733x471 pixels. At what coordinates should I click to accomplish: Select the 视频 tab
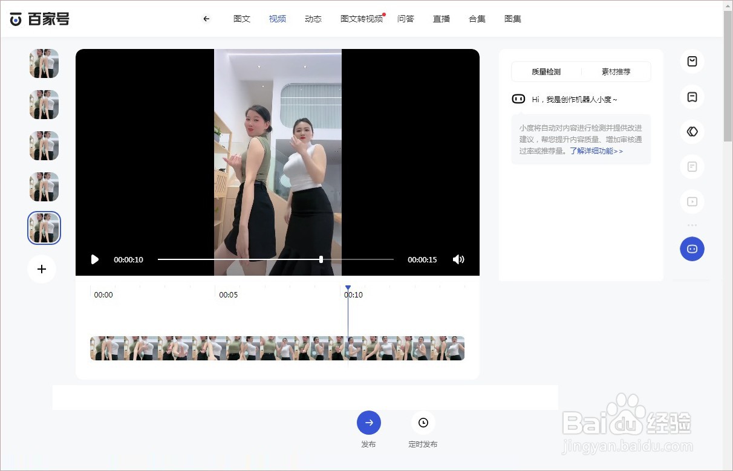click(x=278, y=19)
